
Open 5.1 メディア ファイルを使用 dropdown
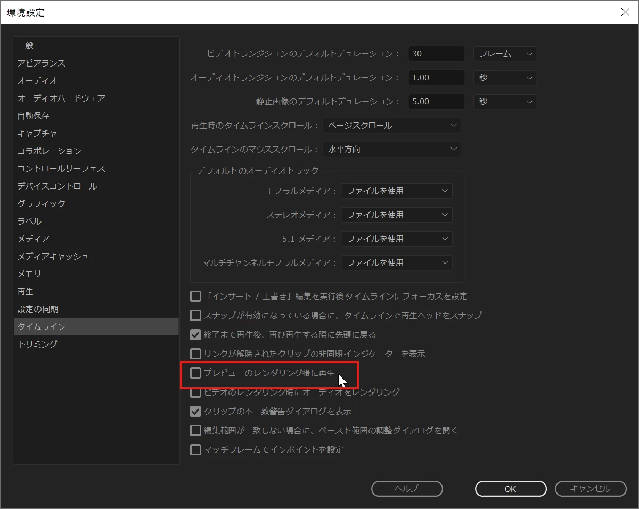(397, 239)
